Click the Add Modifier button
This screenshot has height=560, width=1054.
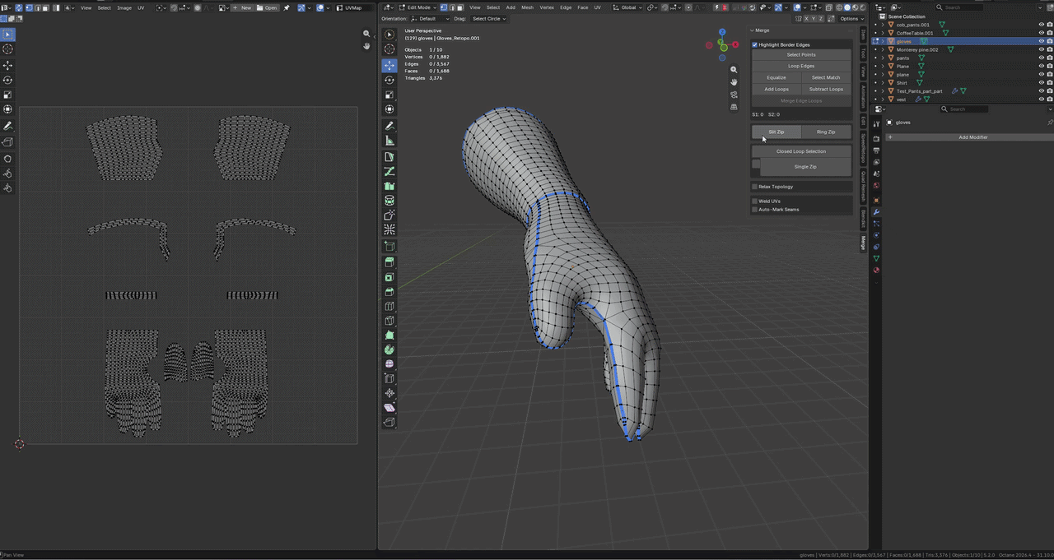972,137
